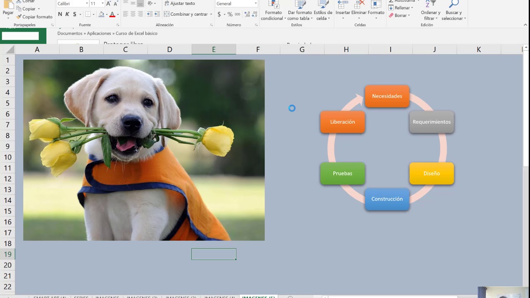Screen dimensions: 530x298
Task: Collapse the ribbon with the chevron
Action: 526,25
